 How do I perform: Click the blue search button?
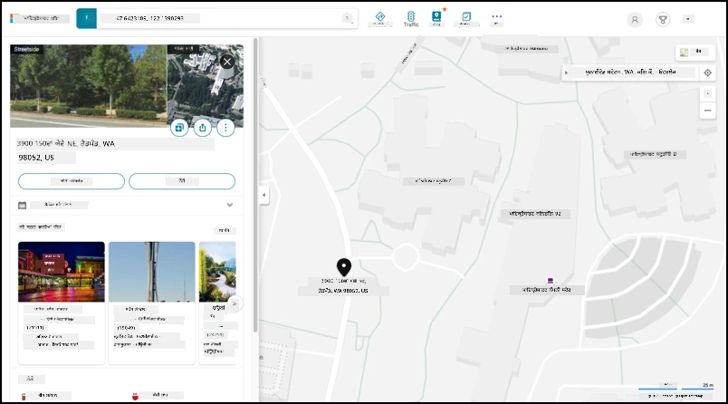coord(86,19)
